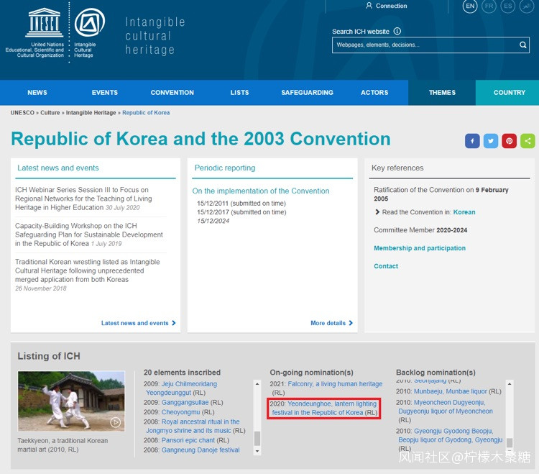Open the green share options icon

(528, 141)
